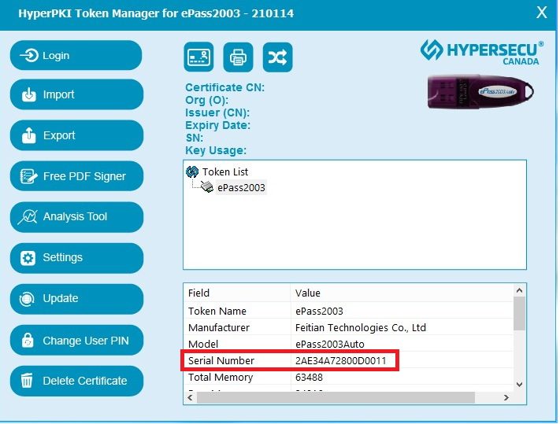Click the shuffle arrows icon
This screenshot has width=560, height=424.
click(277, 57)
